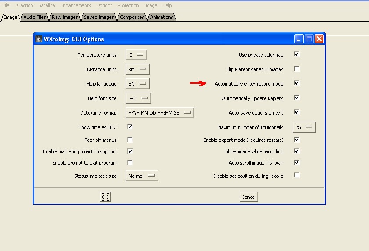
Task: Switch to the Saved Images tab
Action: 99,17
